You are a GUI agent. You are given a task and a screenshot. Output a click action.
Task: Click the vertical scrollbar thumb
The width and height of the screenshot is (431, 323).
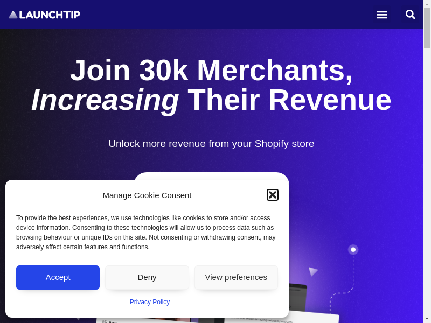[427, 28]
